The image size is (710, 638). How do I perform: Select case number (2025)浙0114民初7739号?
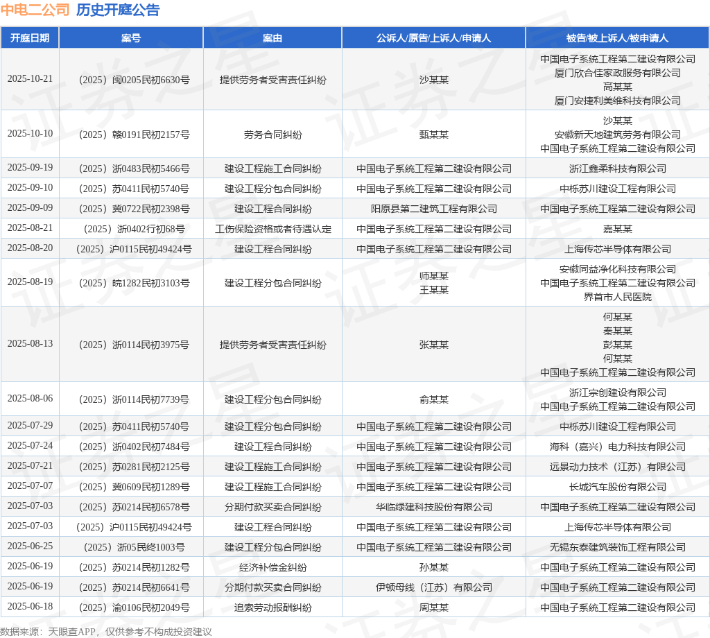click(x=134, y=399)
